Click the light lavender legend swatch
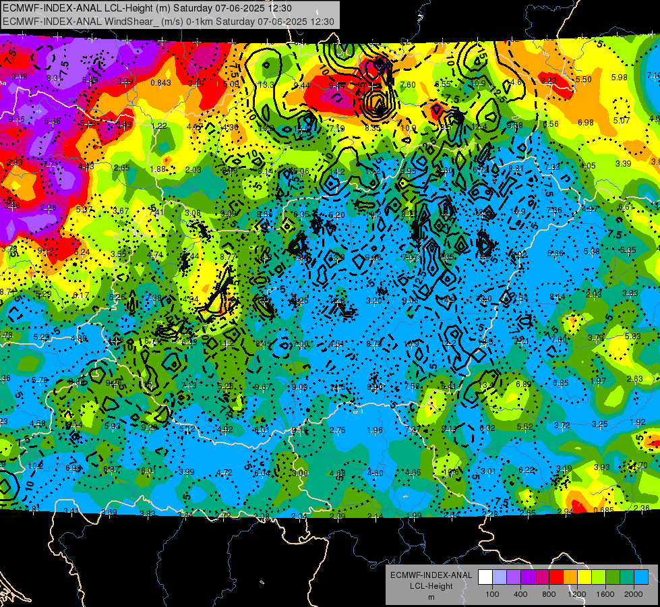 [500, 577]
